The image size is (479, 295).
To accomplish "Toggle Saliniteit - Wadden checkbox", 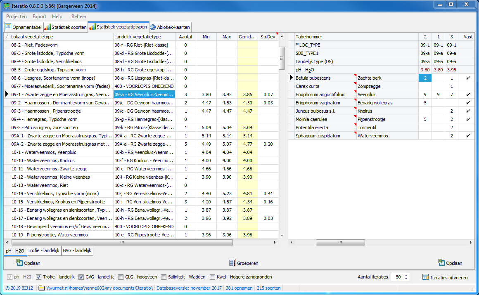I will tap(164, 277).
